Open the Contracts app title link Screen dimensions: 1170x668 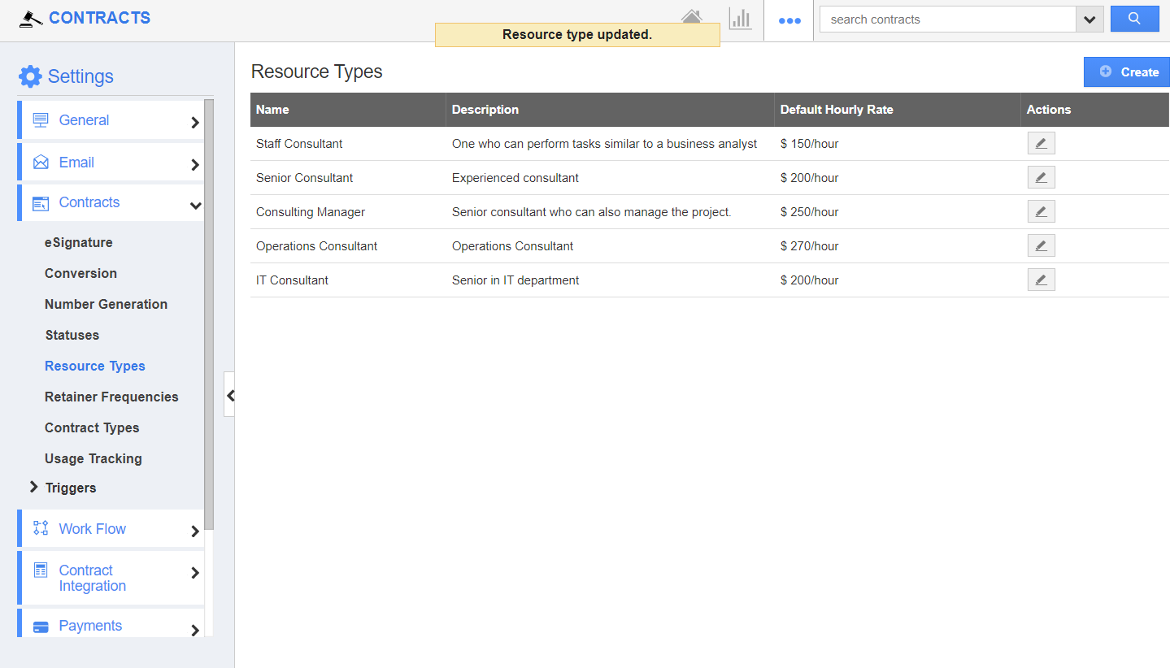[x=99, y=18]
